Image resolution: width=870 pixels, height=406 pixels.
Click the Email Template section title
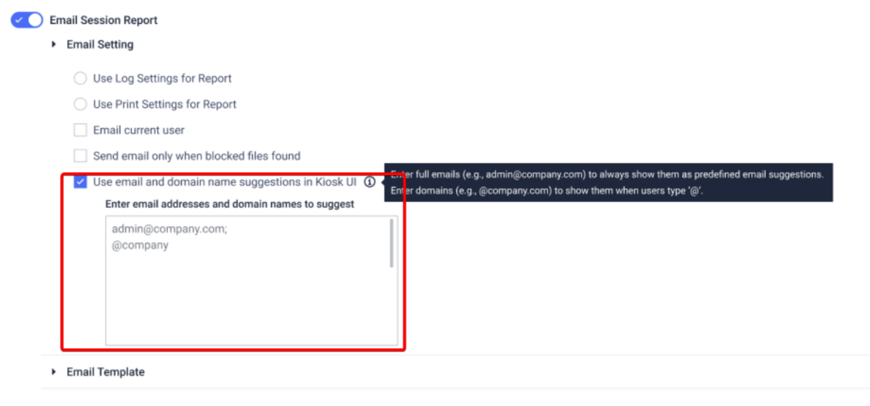[105, 372]
